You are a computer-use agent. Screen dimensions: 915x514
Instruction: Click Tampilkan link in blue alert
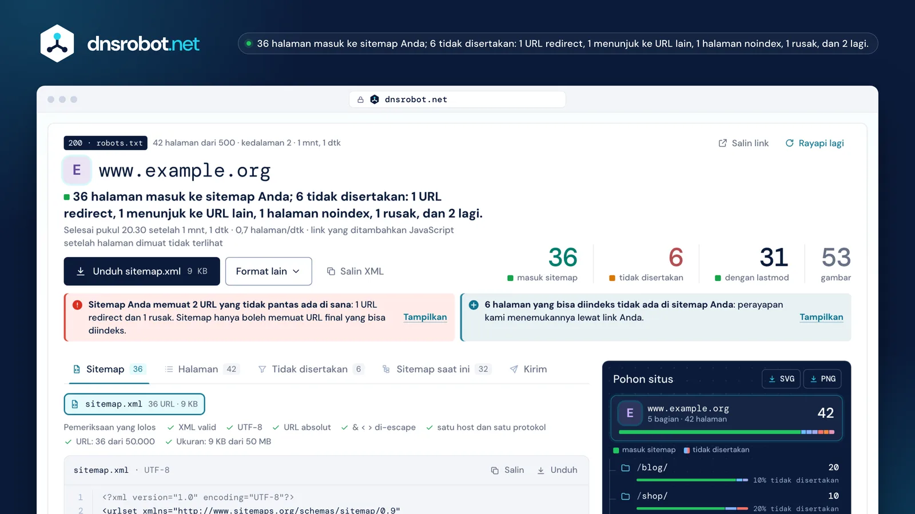(821, 318)
